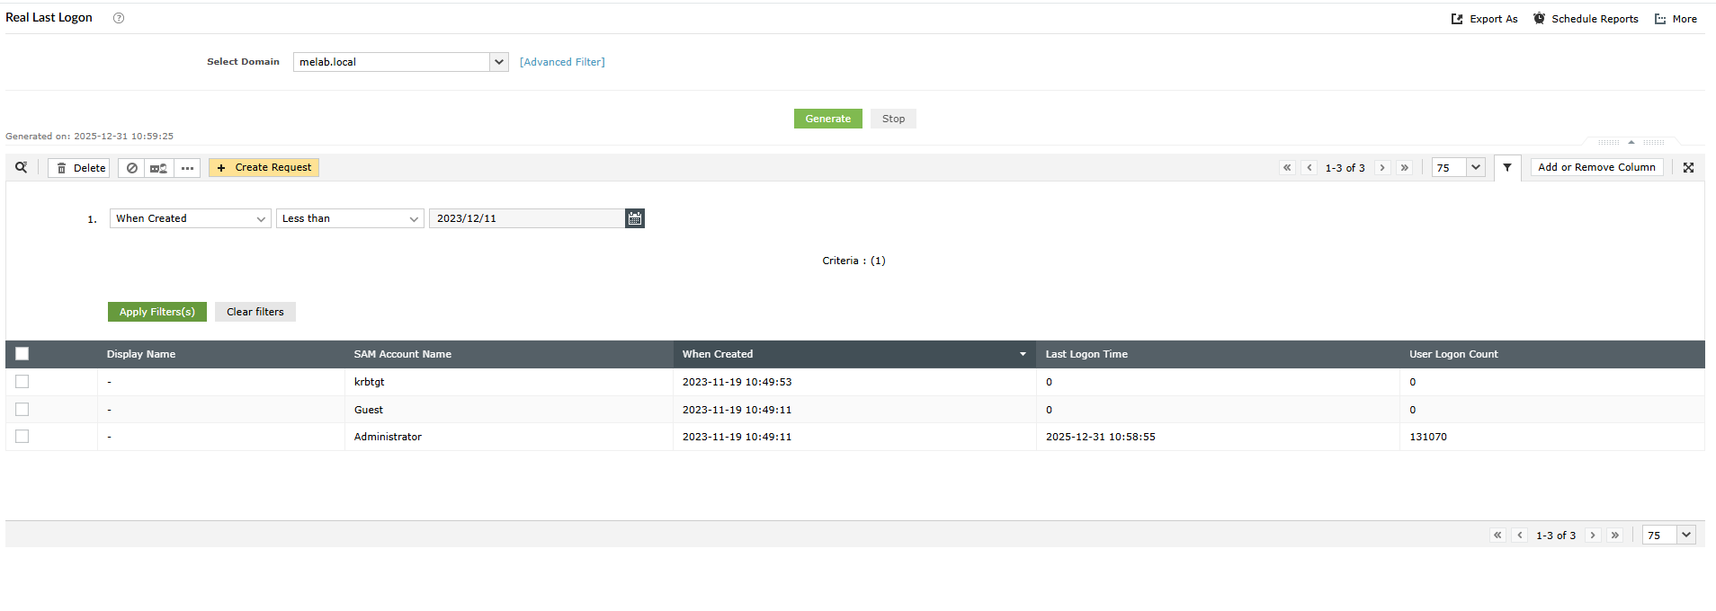Click the search icon in the results toolbar

(x=22, y=167)
